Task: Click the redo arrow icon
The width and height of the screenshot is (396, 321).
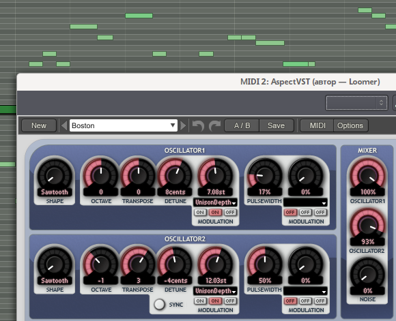Action: pyautogui.click(x=215, y=125)
